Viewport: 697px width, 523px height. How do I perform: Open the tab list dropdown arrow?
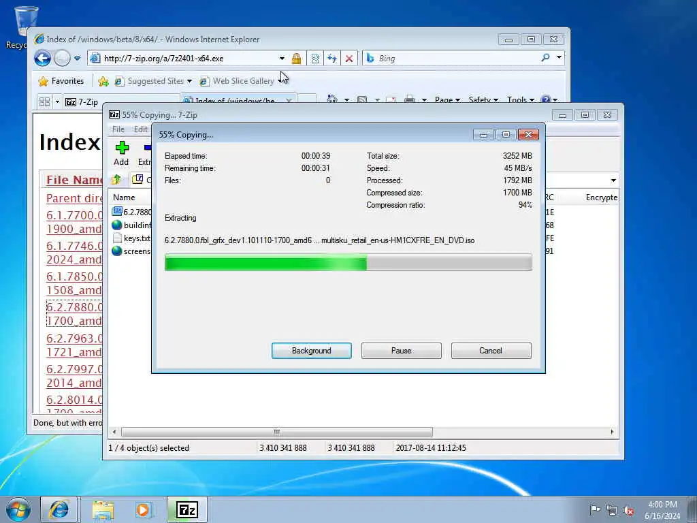[x=57, y=102]
